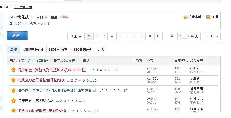Image resolution: width=231 pixels, height=118 pixels.
Task: Toggle the 新窗 checkbox
Action: (133, 60)
